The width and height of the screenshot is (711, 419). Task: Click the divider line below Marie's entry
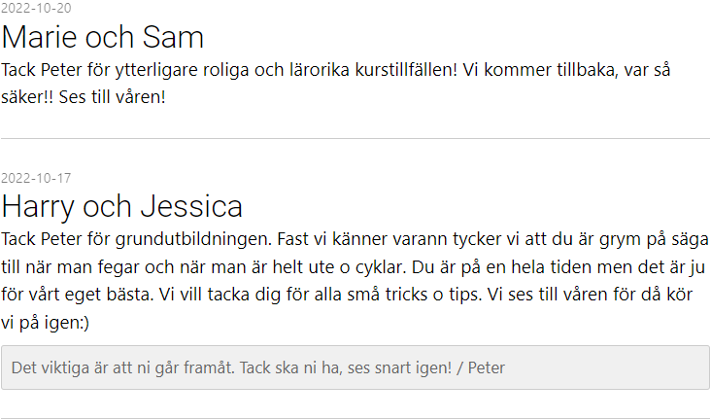355,139
